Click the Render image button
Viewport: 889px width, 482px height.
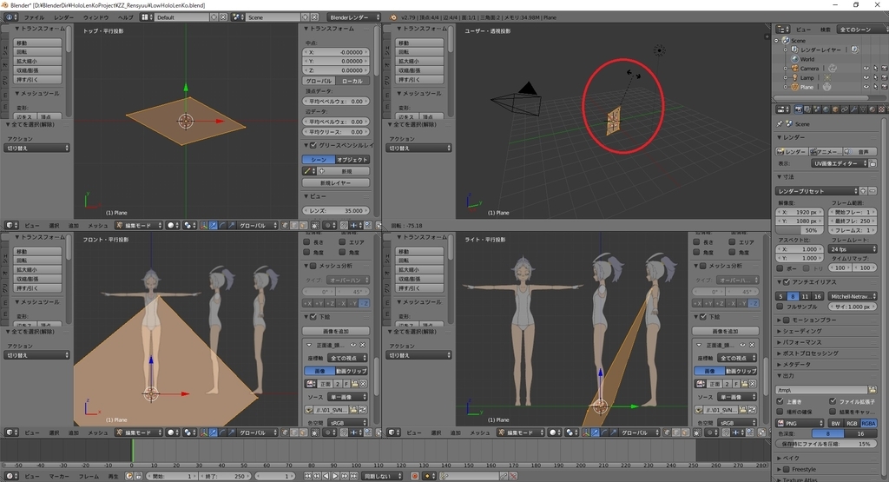792,151
